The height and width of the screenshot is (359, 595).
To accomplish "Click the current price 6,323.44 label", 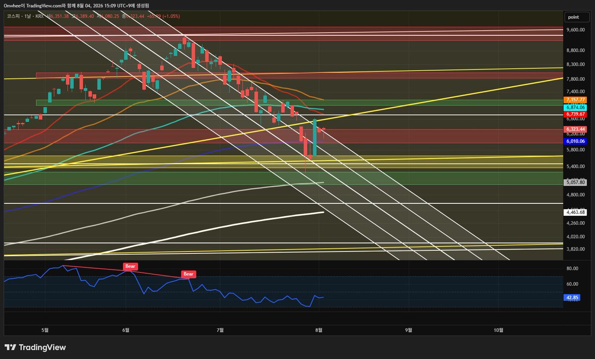I will click(x=576, y=129).
